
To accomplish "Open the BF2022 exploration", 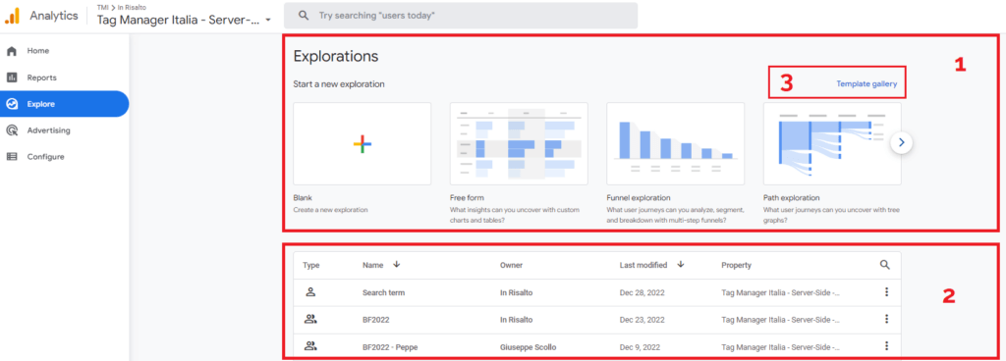I will tap(376, 320).
